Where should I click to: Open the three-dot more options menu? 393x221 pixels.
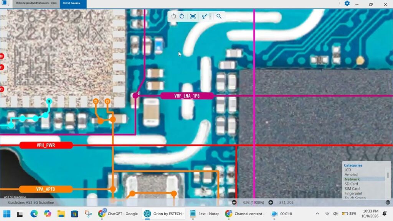tap(339, 3)
